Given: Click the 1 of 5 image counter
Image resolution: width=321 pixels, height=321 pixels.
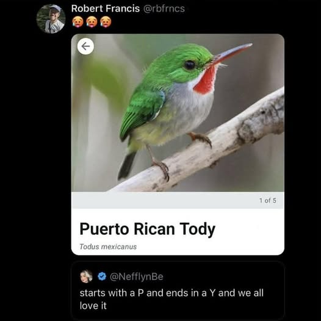Looking at the screenshot, I should pyautogui.click(x=268, y=200).
